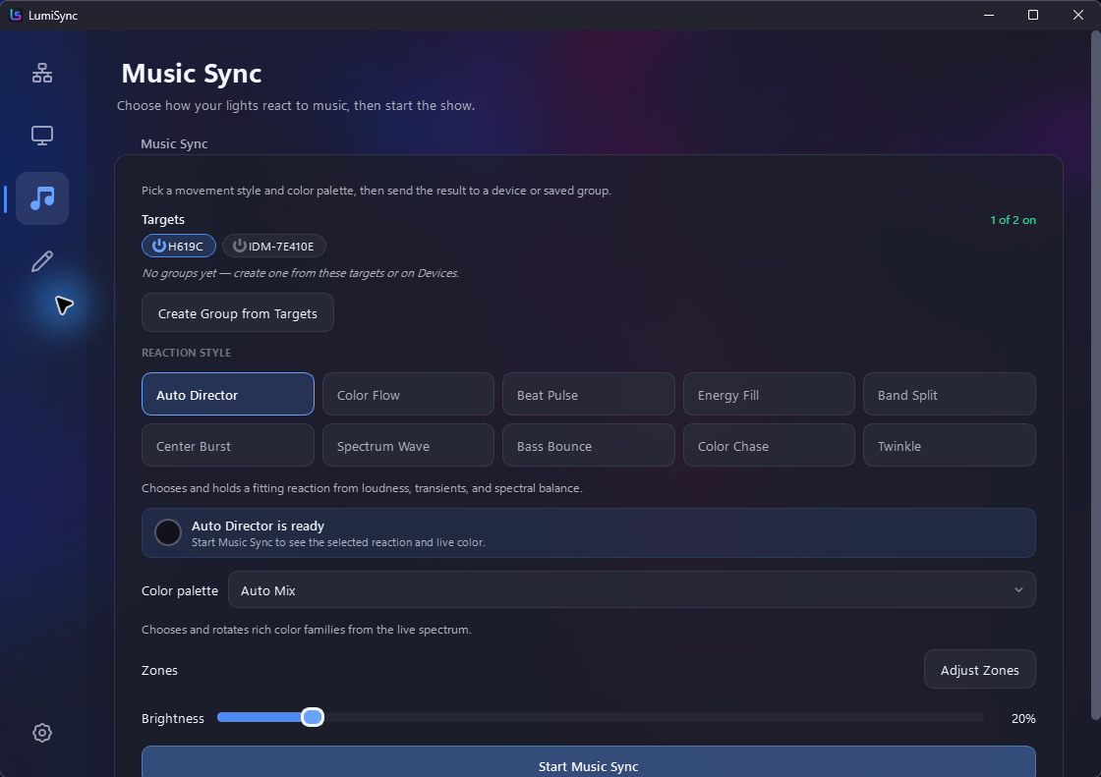Select the Energy Fill reaction style
Screen dimensions: 1101x777
click(769, 395)
